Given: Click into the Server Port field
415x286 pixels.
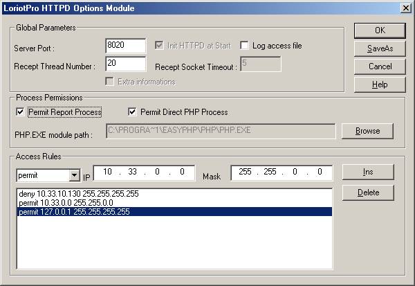Looking at the screenshot, I should [125, 46].
